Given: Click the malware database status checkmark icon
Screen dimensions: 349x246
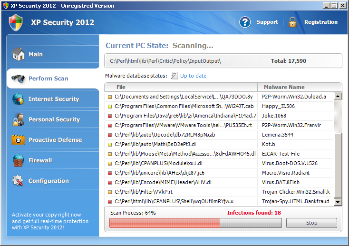Looking at the screenshot, I should pos(174,76).
